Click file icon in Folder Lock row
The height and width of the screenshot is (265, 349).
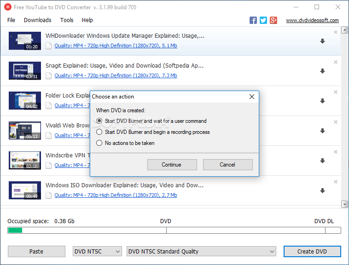(x=48, y=106)
